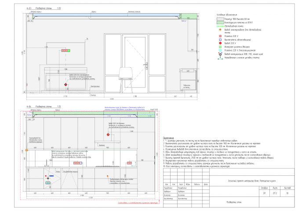
Task: Click the kitchen faucet above the sink
Action: (47, 163)
